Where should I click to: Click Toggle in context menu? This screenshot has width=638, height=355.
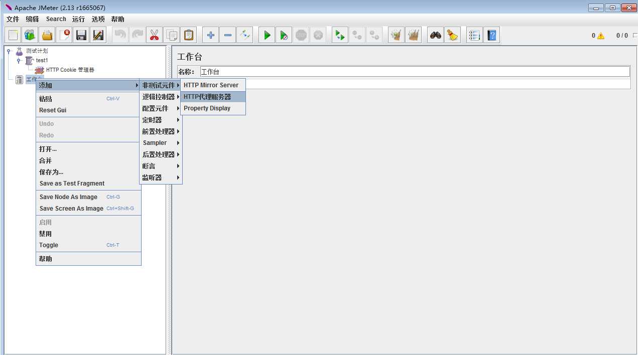(x=88, y=245)
